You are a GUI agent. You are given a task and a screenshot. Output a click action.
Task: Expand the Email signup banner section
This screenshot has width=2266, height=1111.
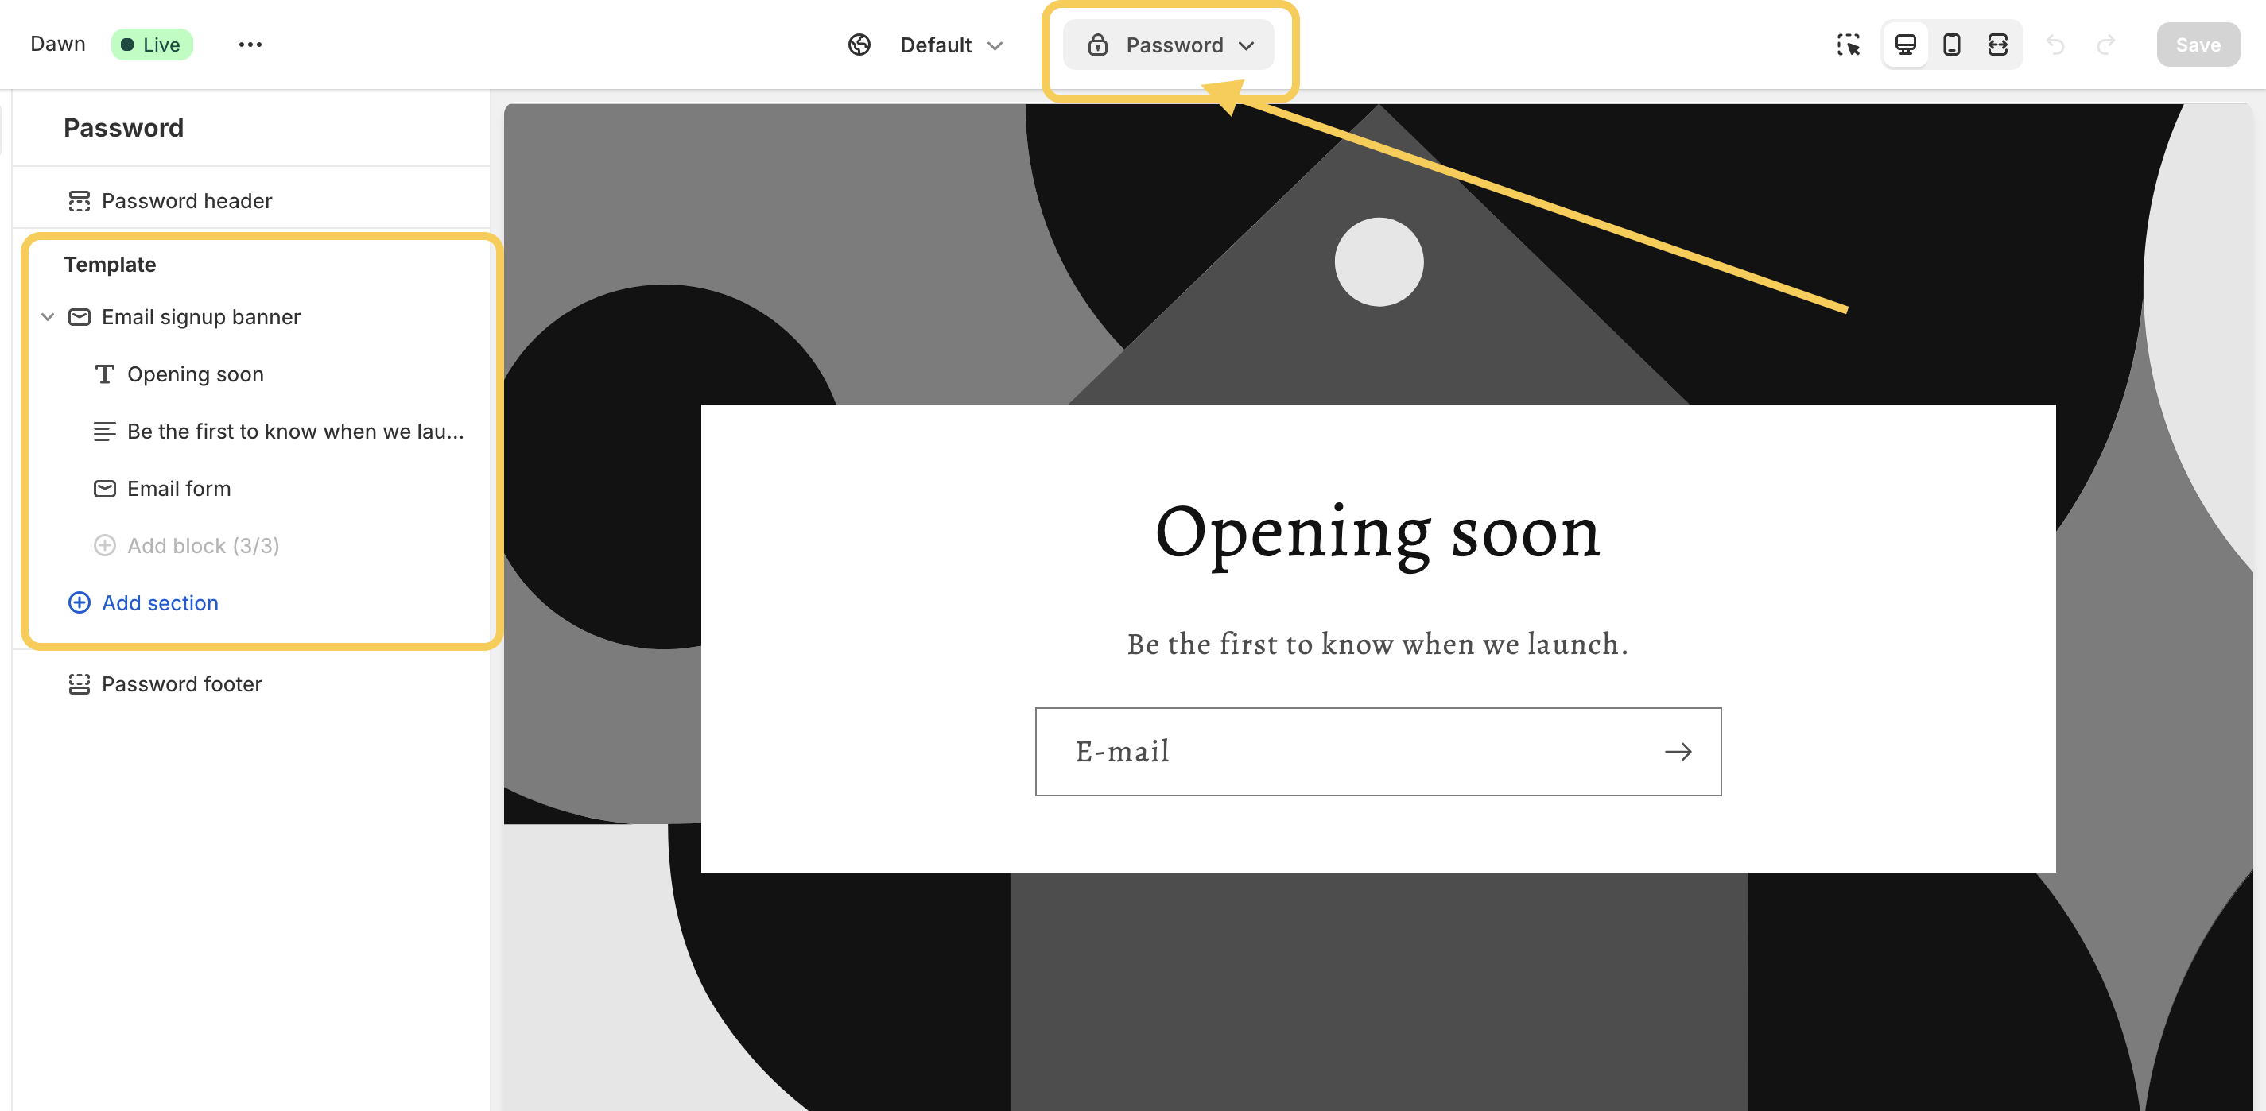pyautogui.click(x=46, y=316)
